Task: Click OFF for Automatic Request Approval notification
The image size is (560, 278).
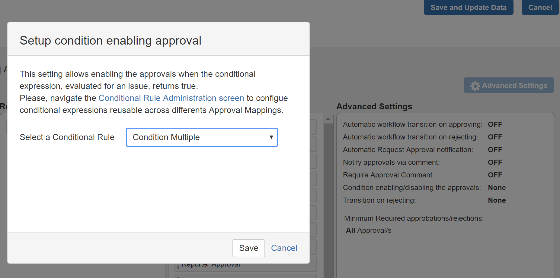Action: pos(495,150)
